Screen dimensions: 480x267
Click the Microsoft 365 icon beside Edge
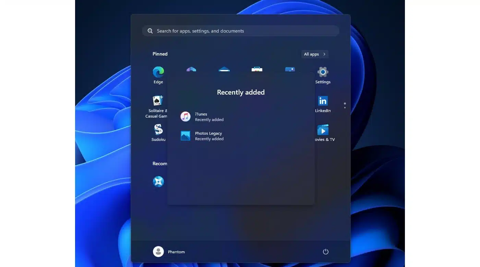pyautogui.click(x=191, y=69)
